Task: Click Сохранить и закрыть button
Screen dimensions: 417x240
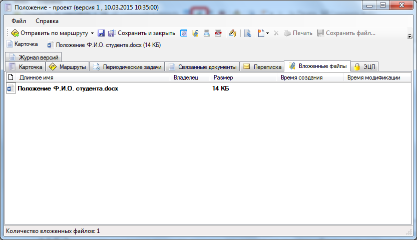Action: pyautogui.click(x=142, y=33)
